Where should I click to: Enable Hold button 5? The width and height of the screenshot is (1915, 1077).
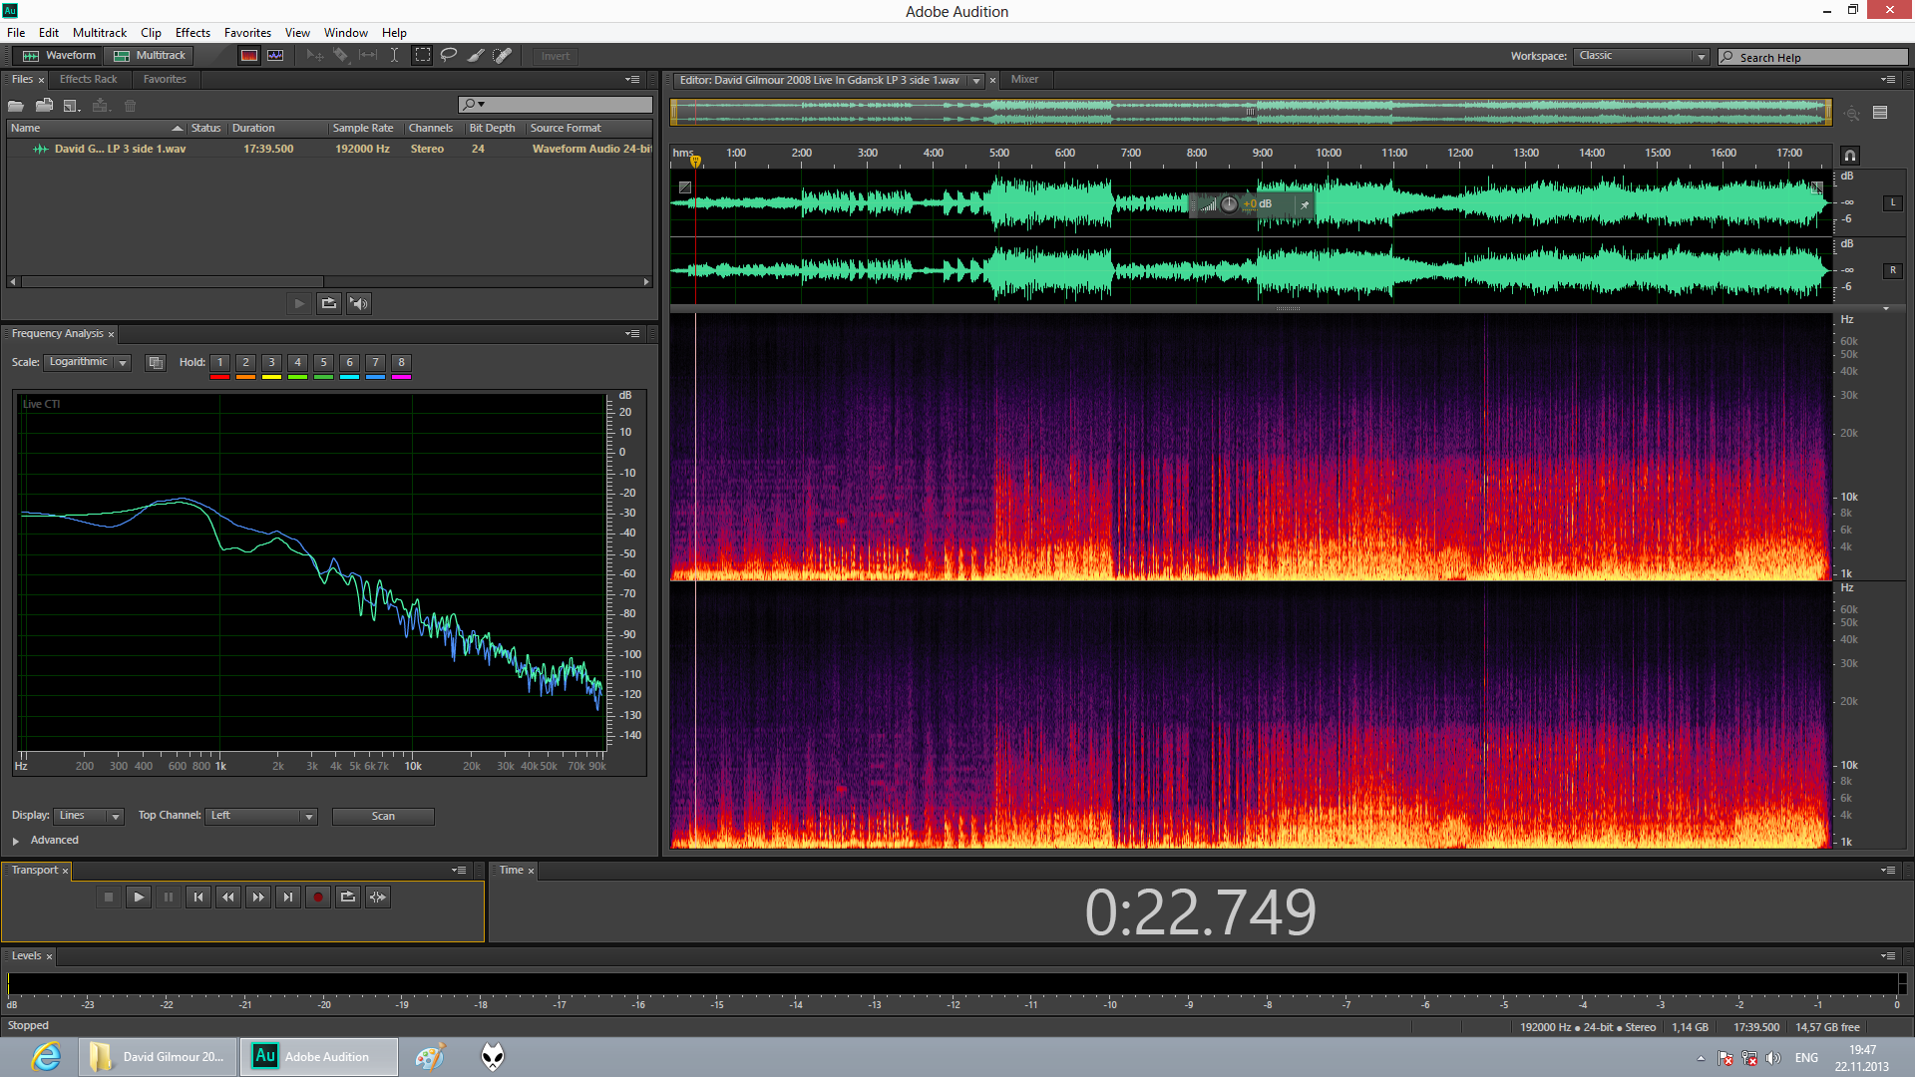324,363
